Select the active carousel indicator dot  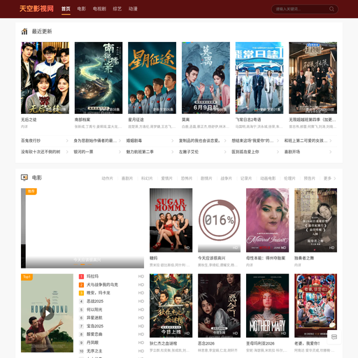click(x=83, y=264)
